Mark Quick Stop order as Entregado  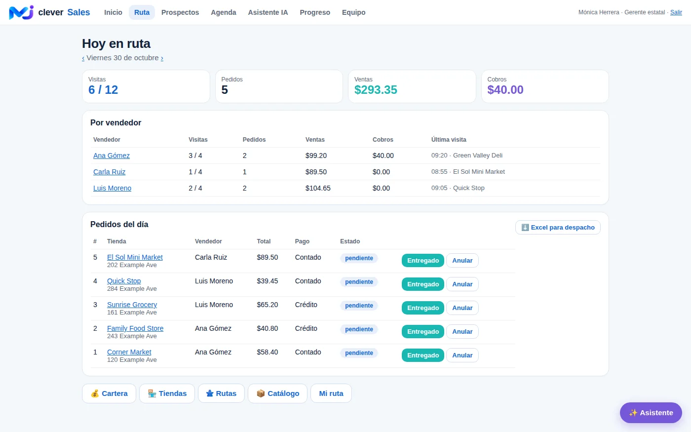pos(423,284)
